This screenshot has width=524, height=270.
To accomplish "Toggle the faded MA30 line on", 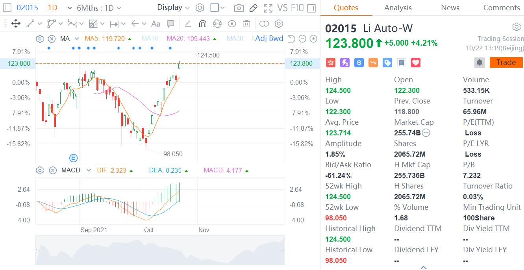I will point(235,39).
